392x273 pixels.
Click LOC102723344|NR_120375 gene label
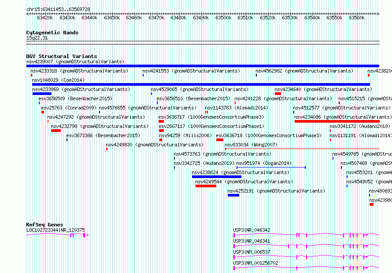click(x=55, y=230)
